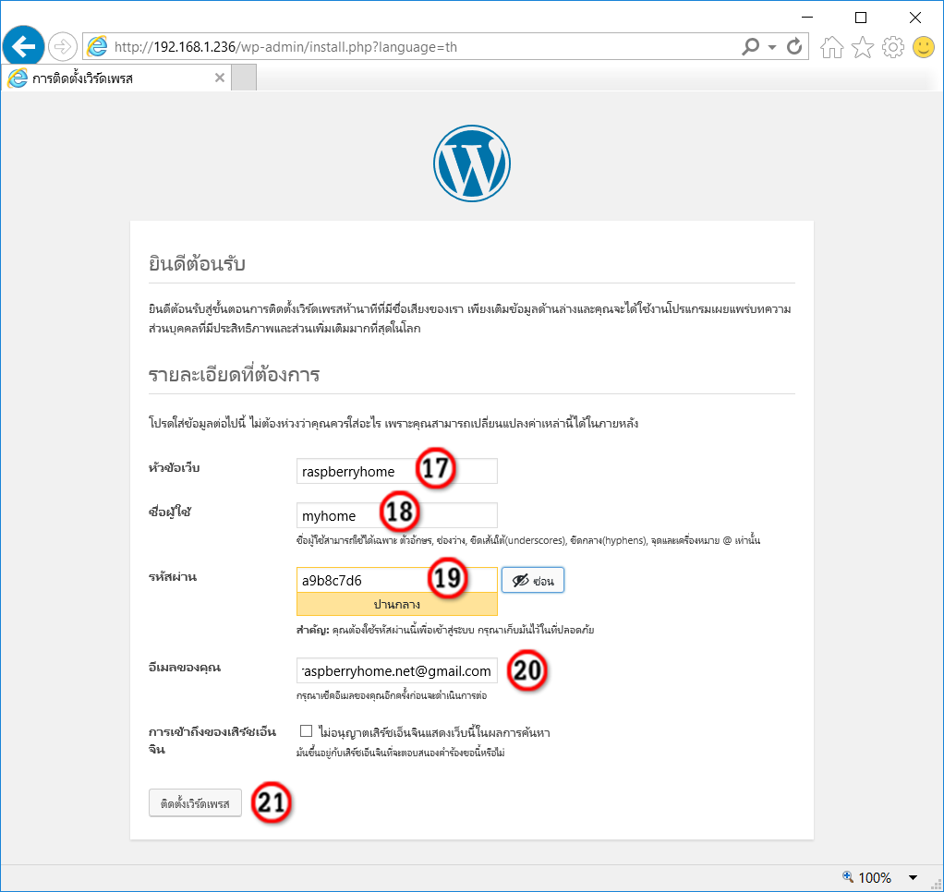Click the ชื่อผู้ใช้ field label

click(x=170, y=512)
